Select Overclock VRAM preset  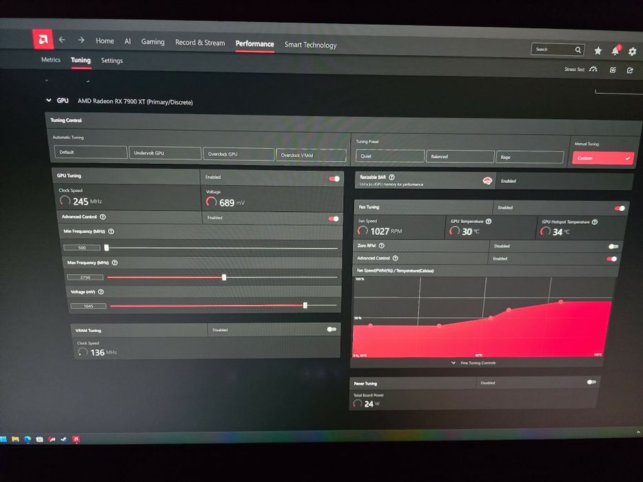[312, 156]
